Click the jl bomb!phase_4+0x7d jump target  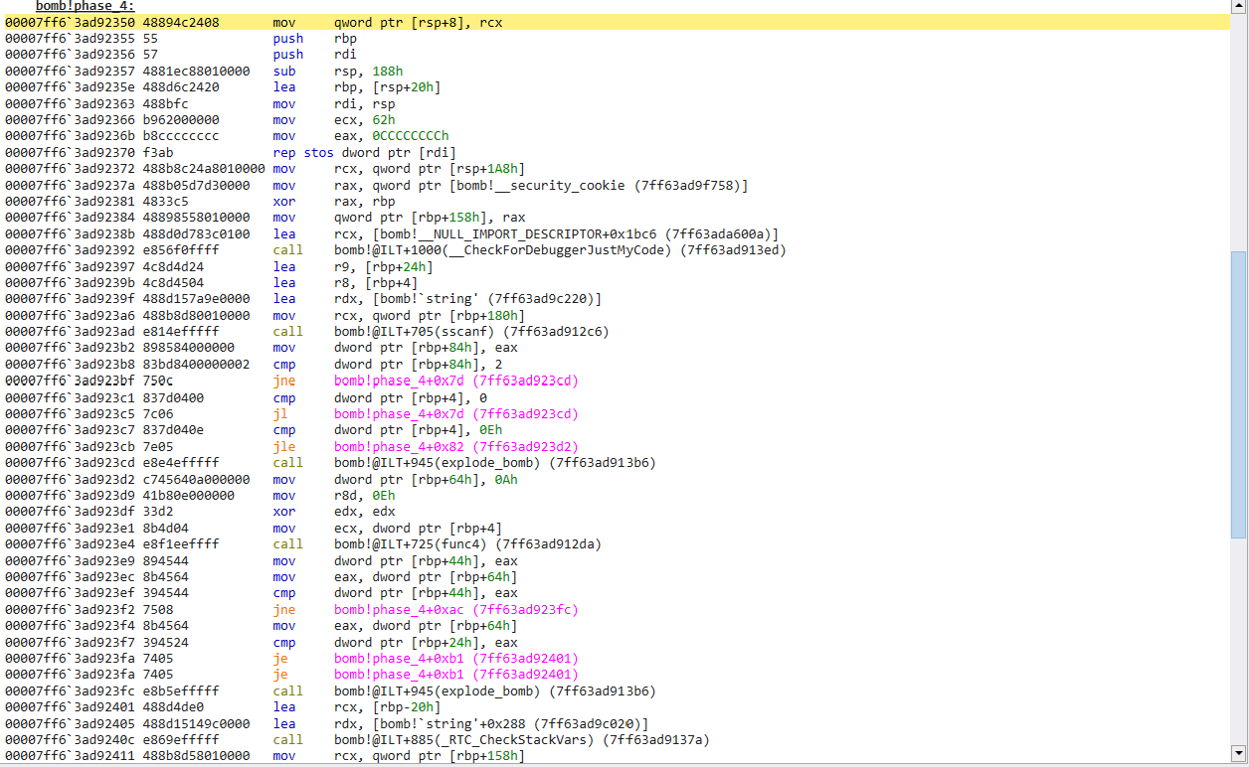[455, 413]
